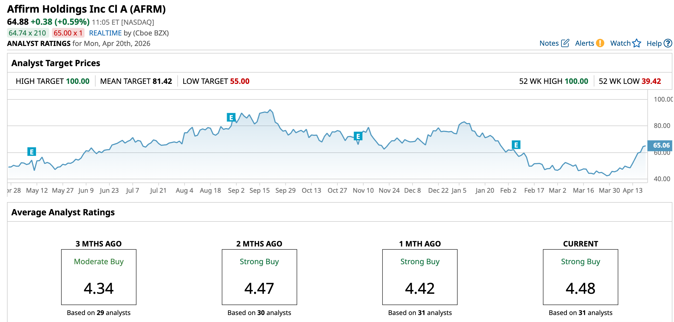Add AFRM via the Watch link
Screen dimensions: 674x322
pos(620,43)
